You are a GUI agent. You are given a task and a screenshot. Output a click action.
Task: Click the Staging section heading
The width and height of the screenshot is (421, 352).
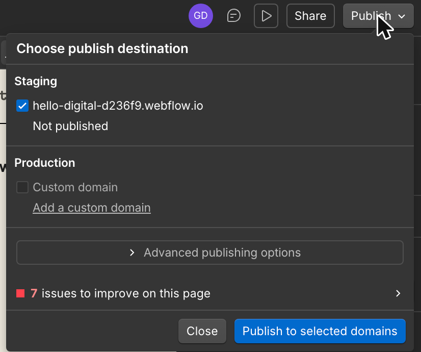pyautogui.click(x=36, y=82)
